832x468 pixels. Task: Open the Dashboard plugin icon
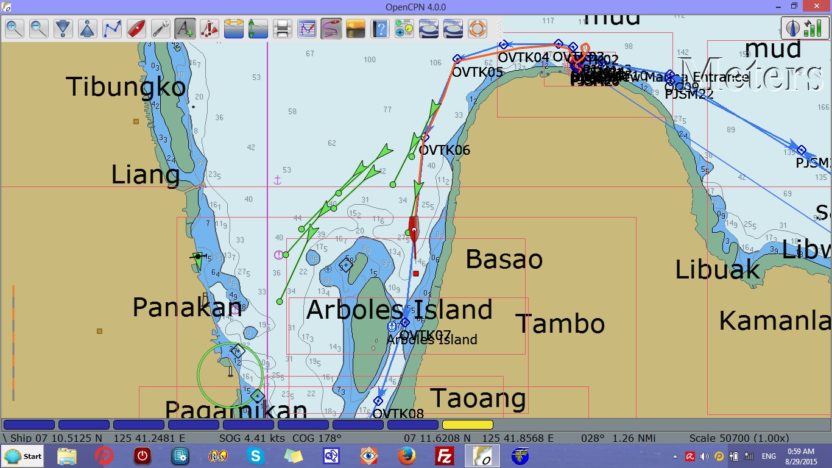click(x=404, y=28)
